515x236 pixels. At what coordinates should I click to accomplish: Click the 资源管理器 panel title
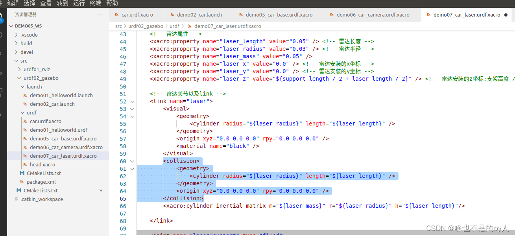[x=26, y=15]
